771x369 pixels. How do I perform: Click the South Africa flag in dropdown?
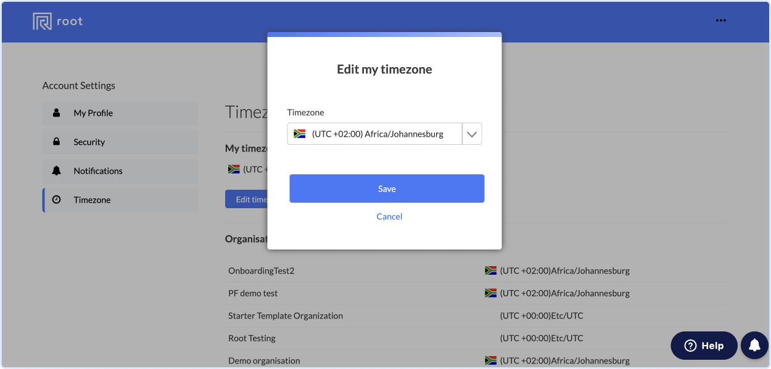pos(300,134)
